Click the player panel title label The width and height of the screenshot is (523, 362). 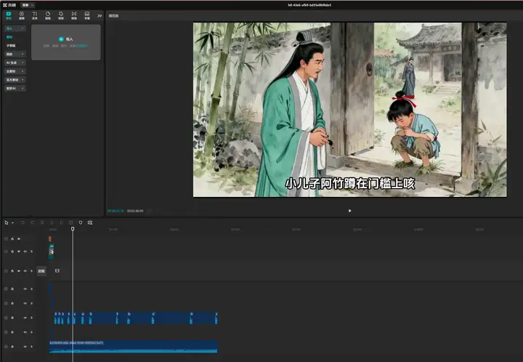point(113,16)
